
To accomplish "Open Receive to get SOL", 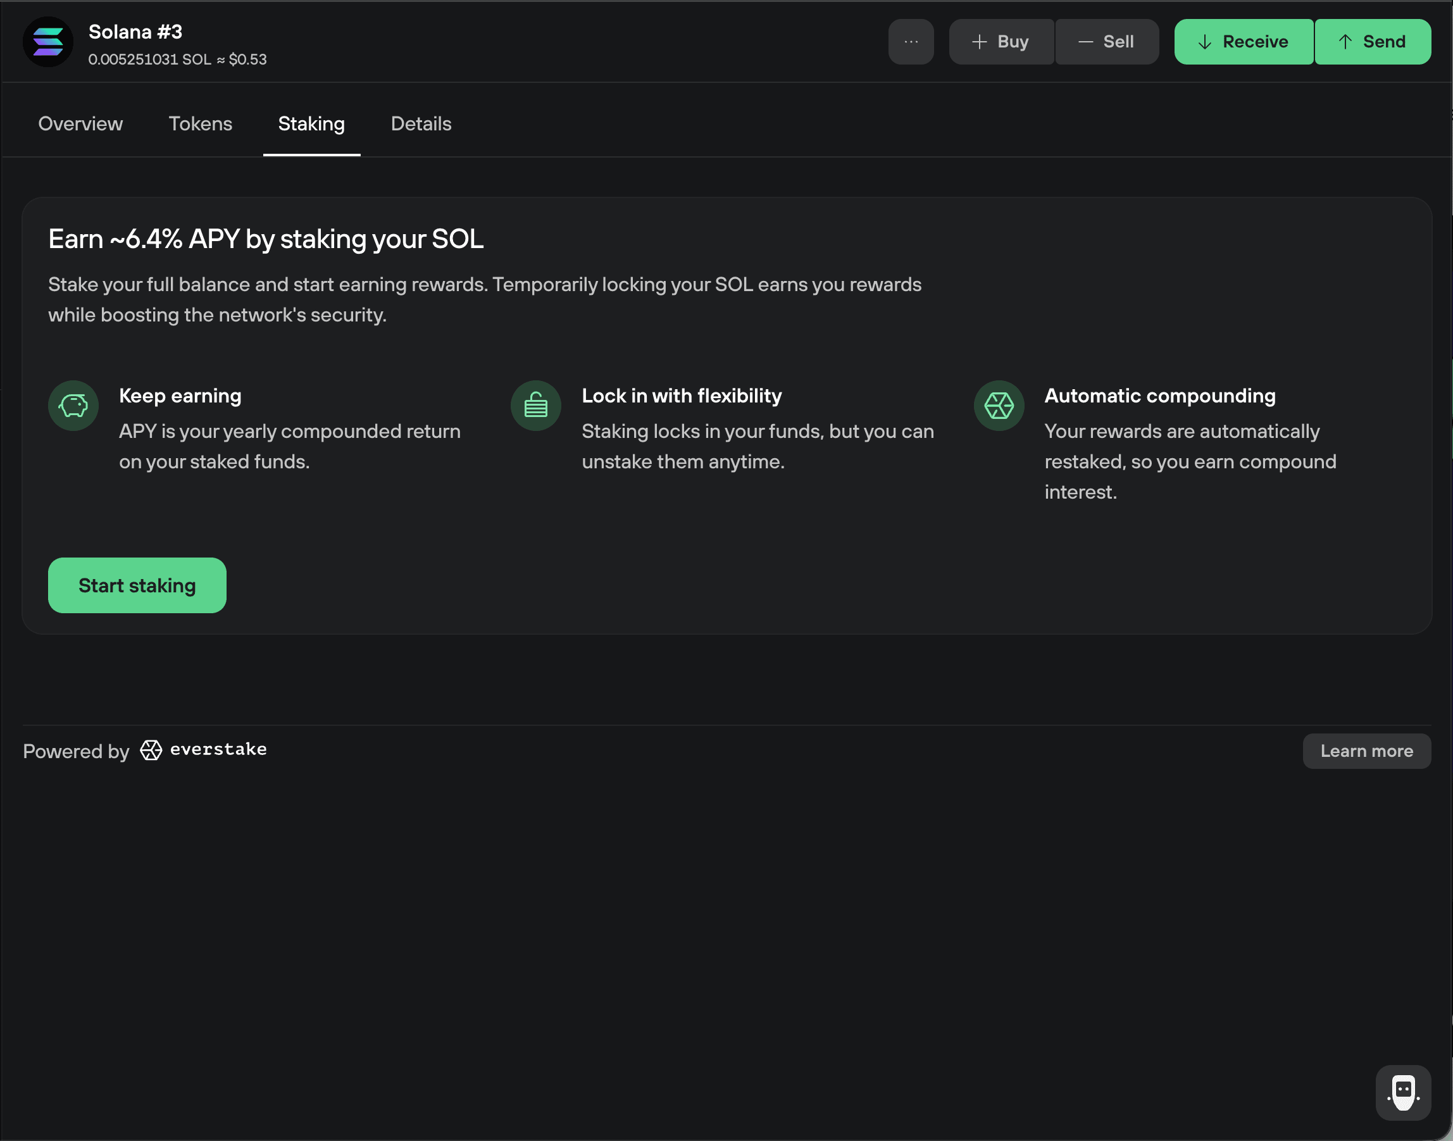I will pyautogui.click(x=1244, y=41).
